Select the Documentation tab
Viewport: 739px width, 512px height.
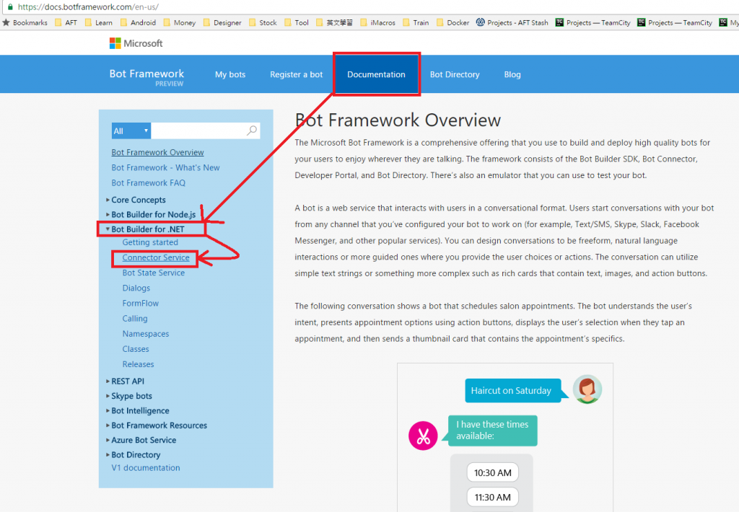[x=376, y=74]
